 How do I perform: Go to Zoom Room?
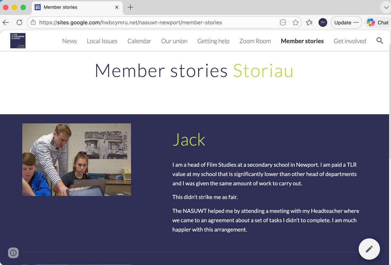point(255,41)
